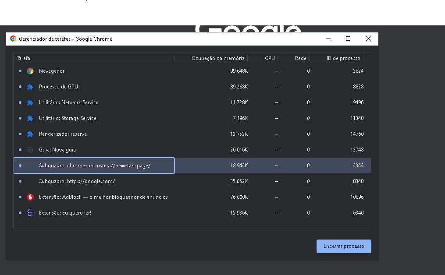Sort by the Tarefa column header

pyautogui.click(x=94, y=58)
